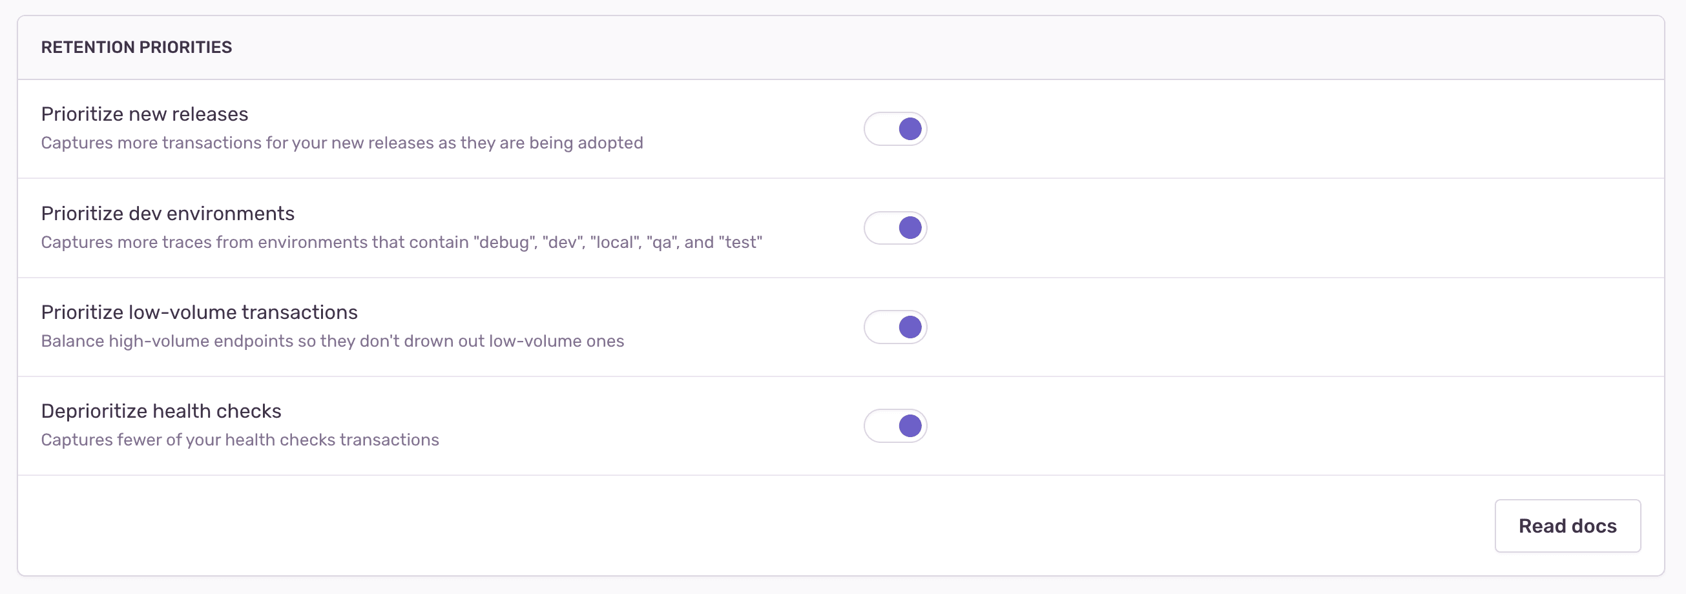The height and width of the screenshot is (594, 1686).
Task: Click the health checks description text
Action: tap(240, 440)
